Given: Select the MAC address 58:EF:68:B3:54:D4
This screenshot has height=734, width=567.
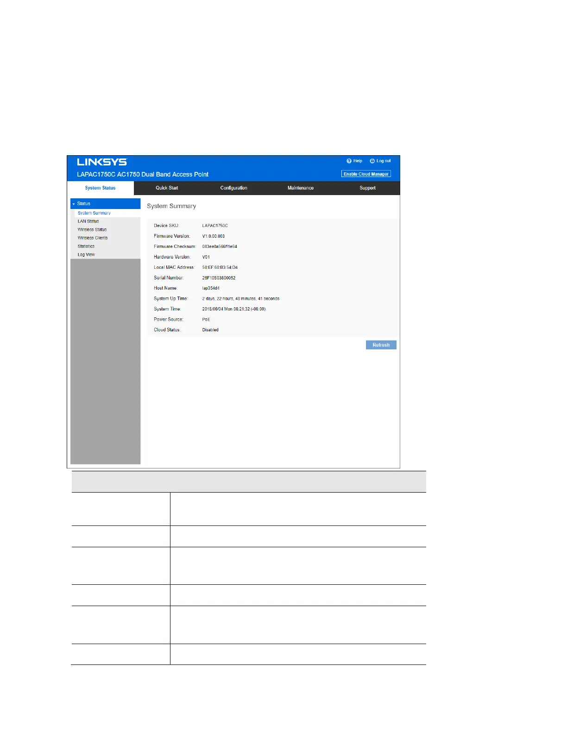Looking at the screenshot, I should point(220,267).
